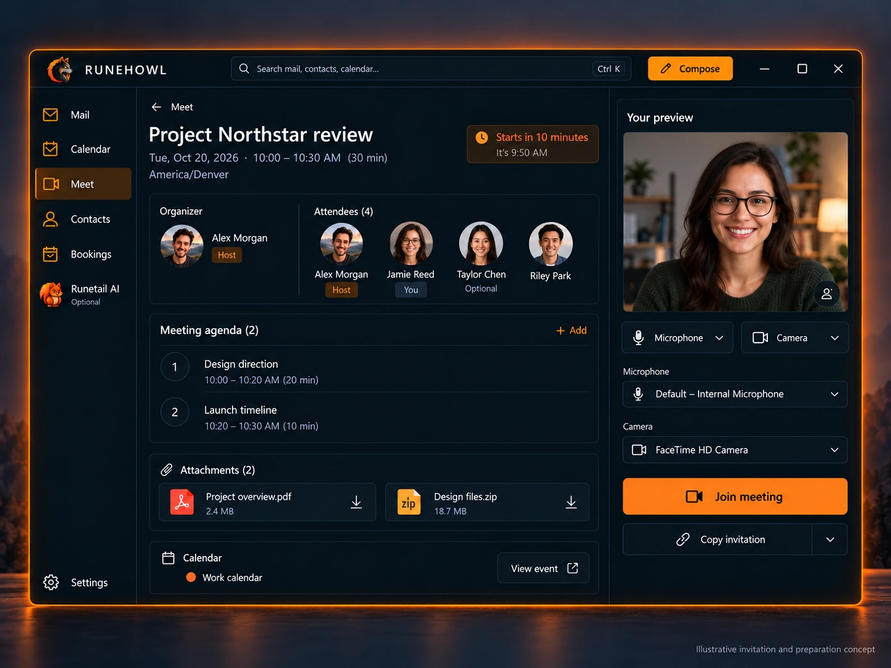
Task: Download the Design files.zip attachment
Action: [x=571, y=502]
